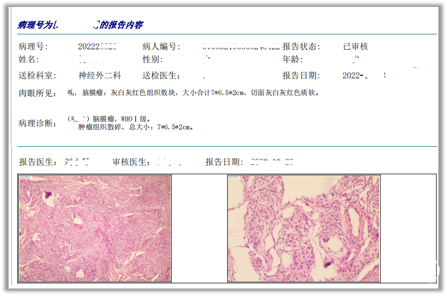Select the '送检医生:' label

(162, 76)
